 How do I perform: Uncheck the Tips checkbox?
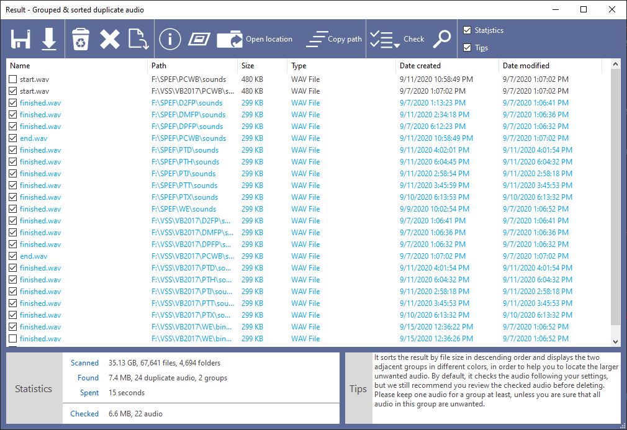point(467,48)
